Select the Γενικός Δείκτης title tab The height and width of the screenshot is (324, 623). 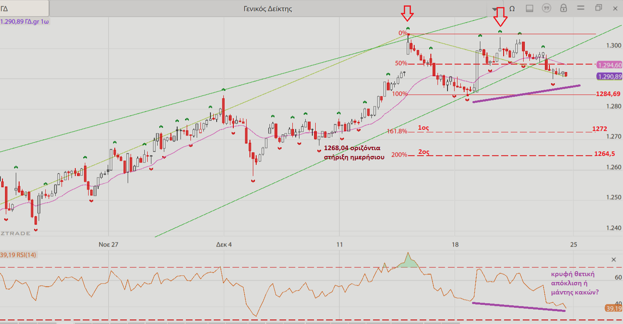pos(268,8)
